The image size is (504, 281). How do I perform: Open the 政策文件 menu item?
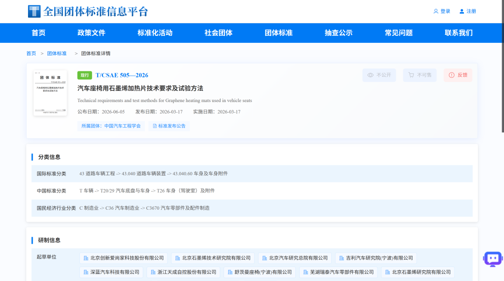91,33
